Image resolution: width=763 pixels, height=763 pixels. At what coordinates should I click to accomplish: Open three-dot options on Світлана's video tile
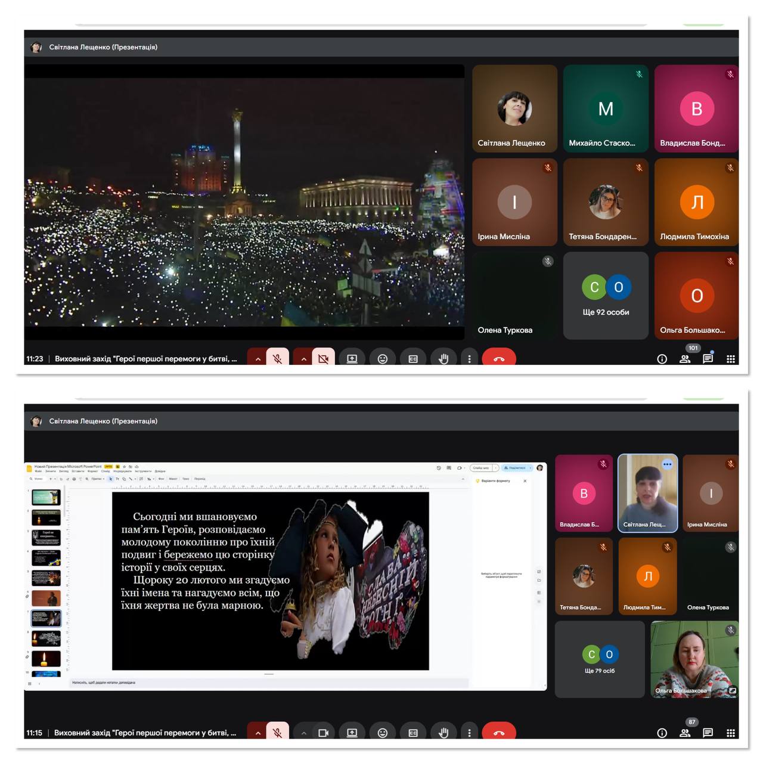pyautogui.click(x=667, y=464)
